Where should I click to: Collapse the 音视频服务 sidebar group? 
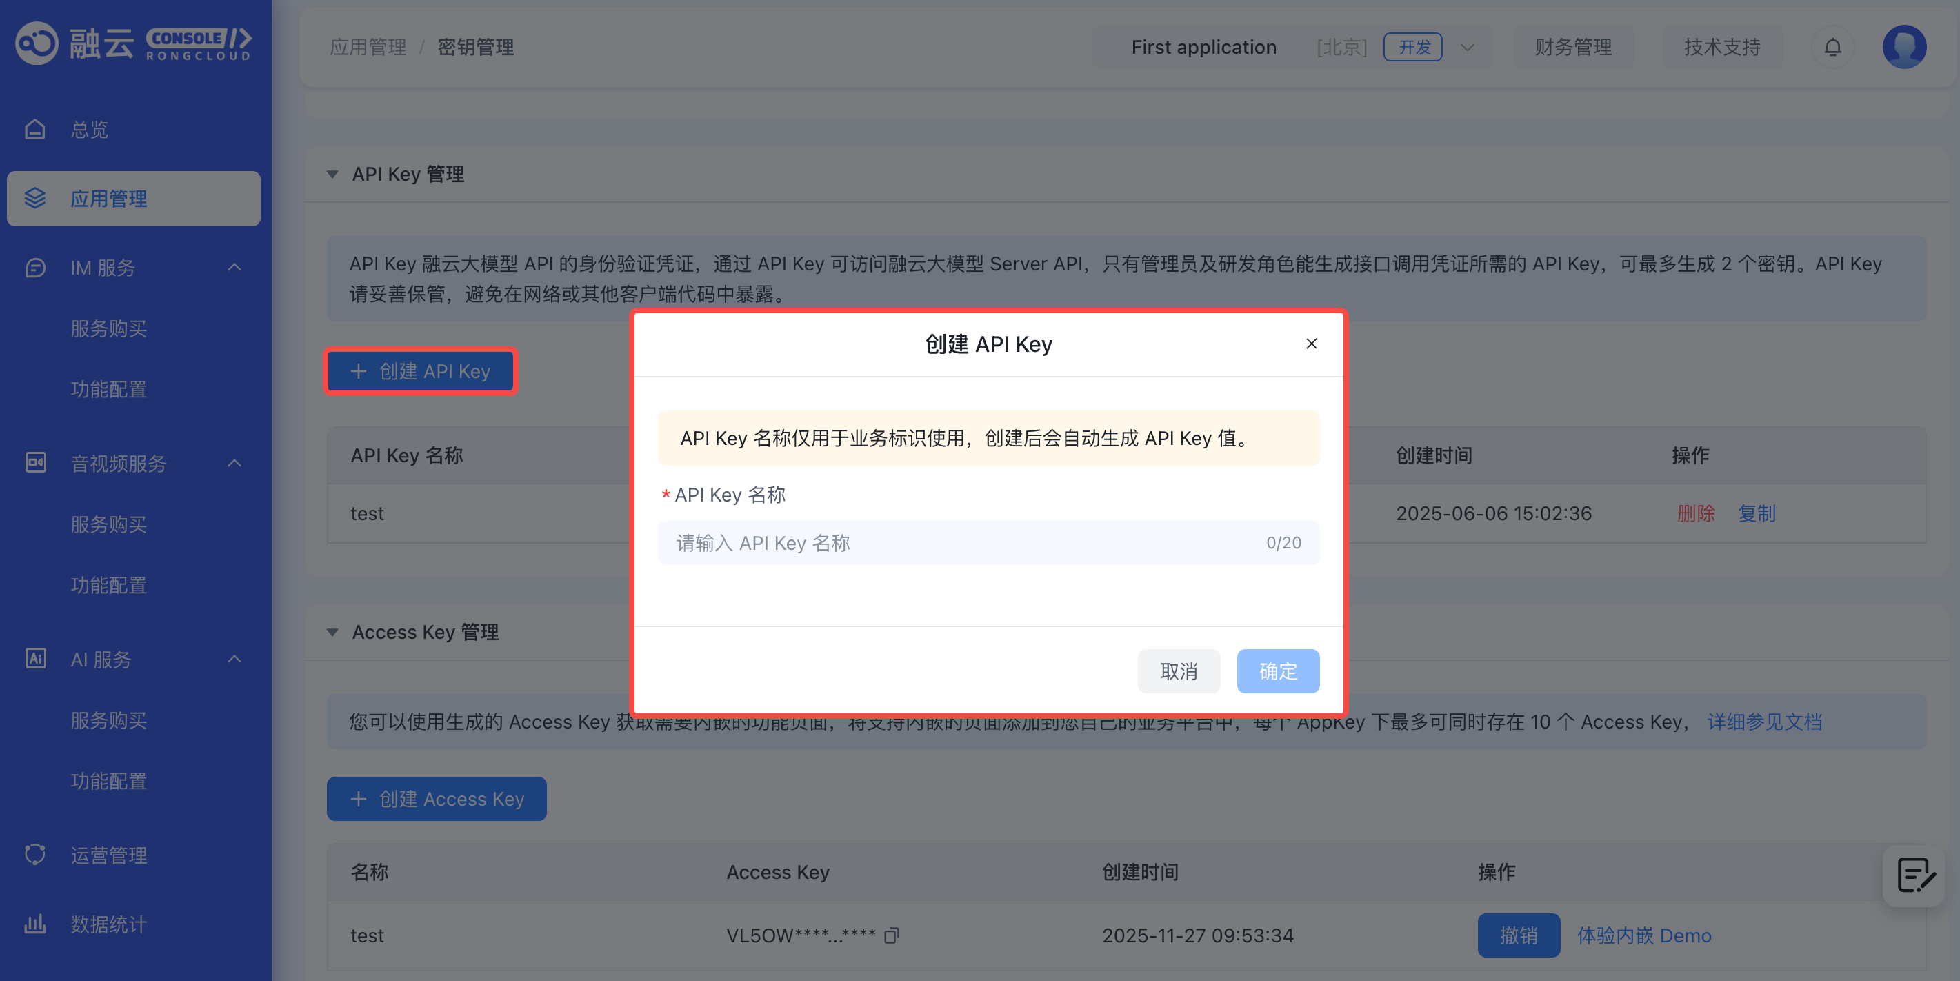pos(234,463)
